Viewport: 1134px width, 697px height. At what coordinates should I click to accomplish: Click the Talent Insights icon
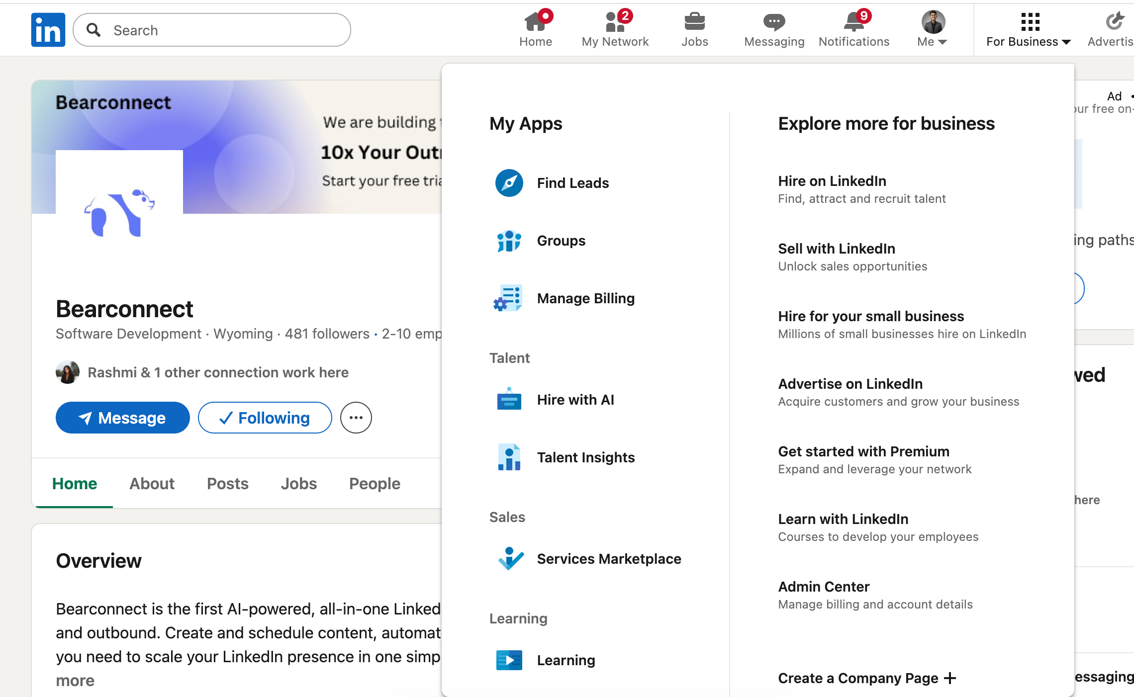509,457
